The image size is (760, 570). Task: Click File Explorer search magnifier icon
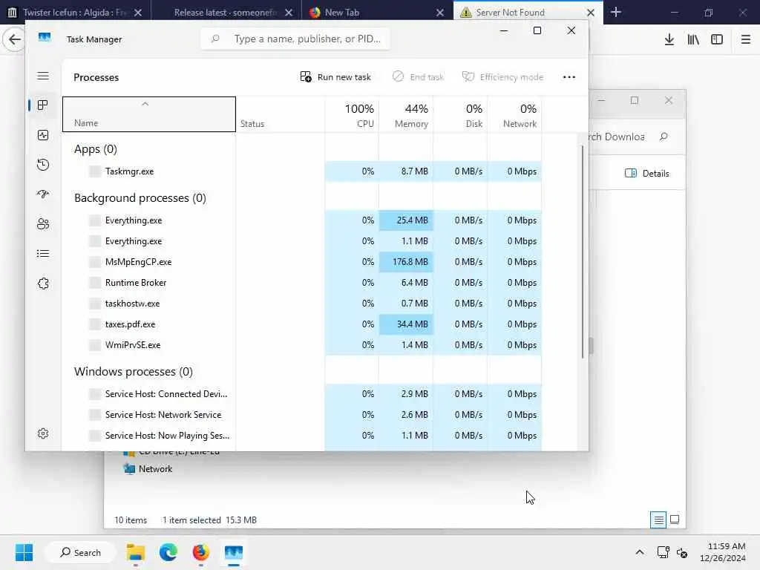coord(664,137)
